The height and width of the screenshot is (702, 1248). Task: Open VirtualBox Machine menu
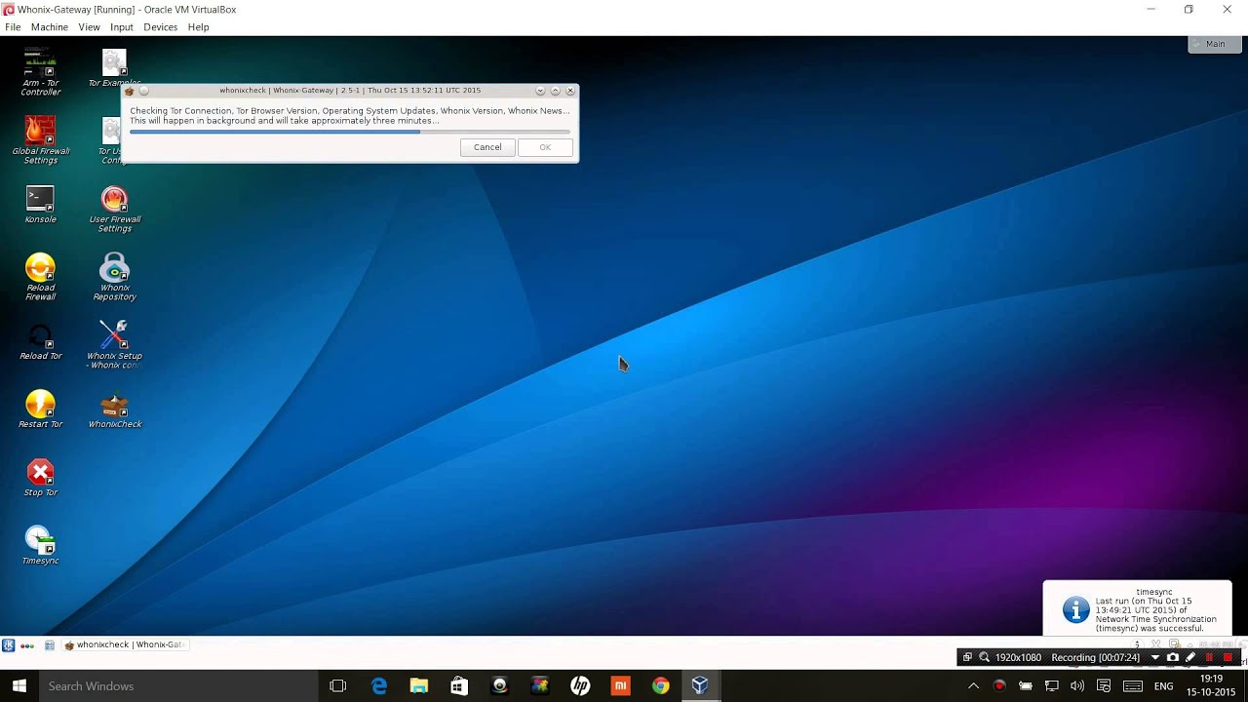[x=49, y=27]
